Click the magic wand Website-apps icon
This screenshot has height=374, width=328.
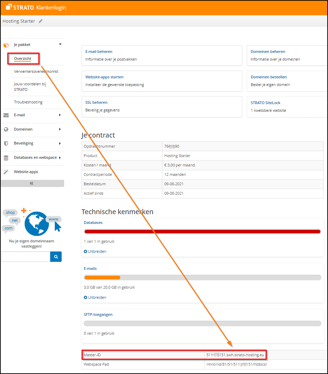pyautogui.click(x=6, y=172)
